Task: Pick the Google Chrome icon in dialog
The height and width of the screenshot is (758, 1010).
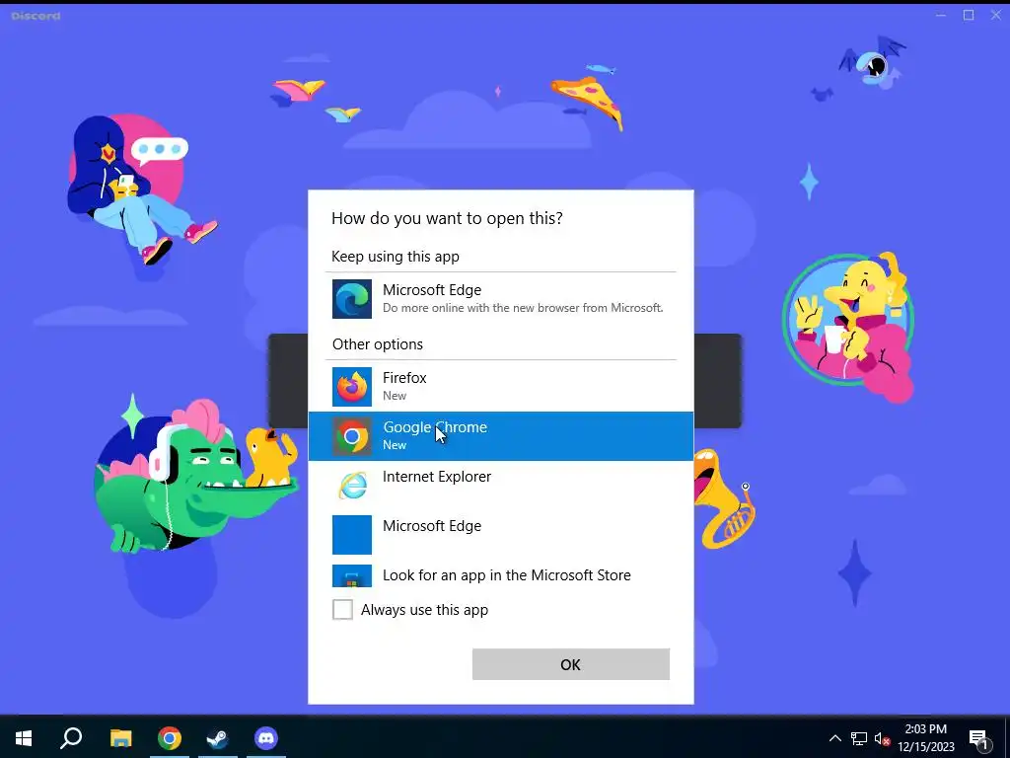Action: pos(352,436)
